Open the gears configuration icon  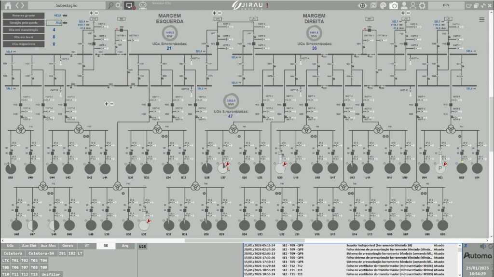tap(119, 5)
